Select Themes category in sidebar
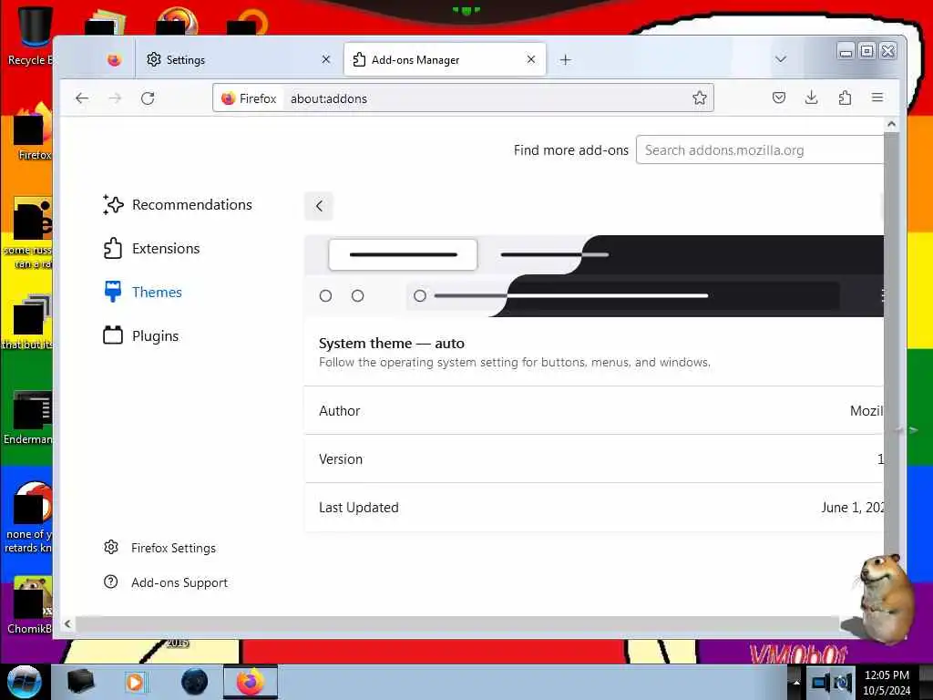The width and height of the screenshot is (933, 700). (143, 293)
